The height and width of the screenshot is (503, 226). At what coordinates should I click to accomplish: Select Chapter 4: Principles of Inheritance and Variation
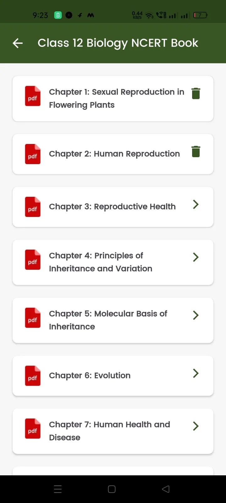point(113,263)
